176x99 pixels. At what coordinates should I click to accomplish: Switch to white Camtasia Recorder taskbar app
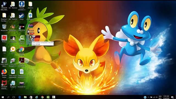click(54, 97)
